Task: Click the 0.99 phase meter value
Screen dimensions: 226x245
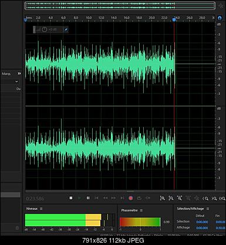Action: [x=167, y=222]
